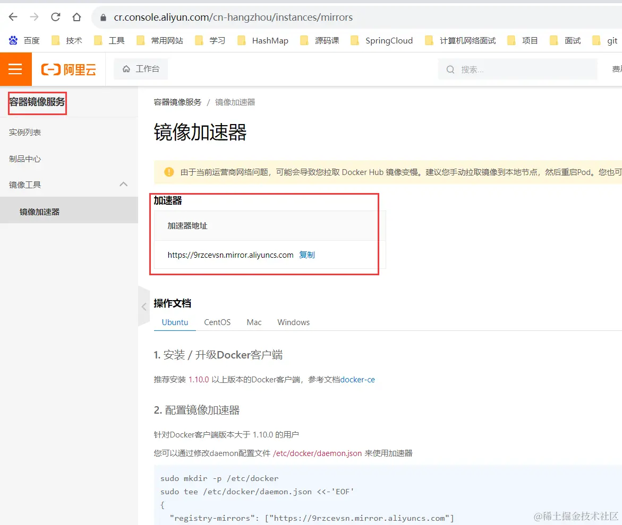Viewport: 622px width, 525px height.
Task: Focus the 搜索 search field
Action: [518, 69]
